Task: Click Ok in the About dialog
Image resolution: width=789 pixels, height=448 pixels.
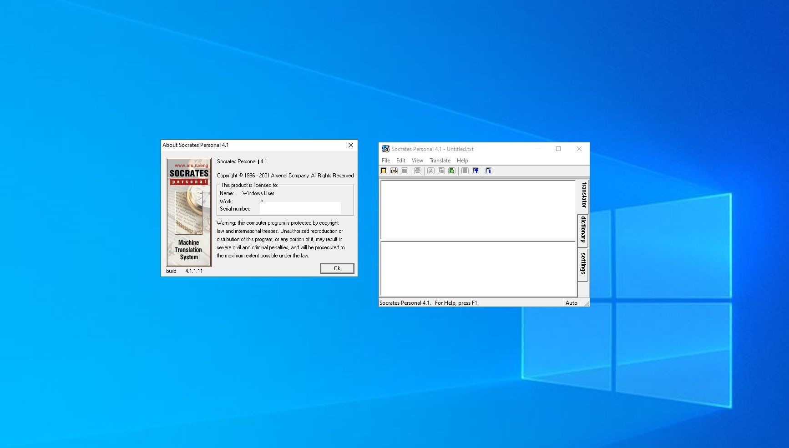Action: tap(337, 268)
